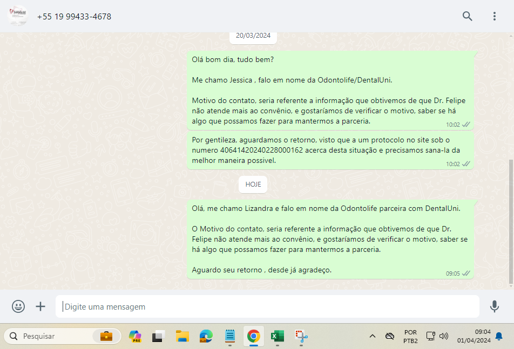
Task: Open File Explorer from the taskbar
Action: click(182, 336)
